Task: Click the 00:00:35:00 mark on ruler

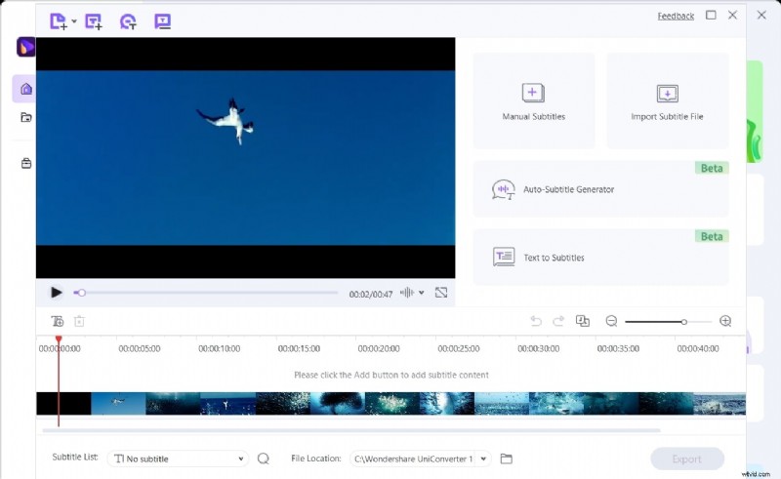Action: (618, 348)
